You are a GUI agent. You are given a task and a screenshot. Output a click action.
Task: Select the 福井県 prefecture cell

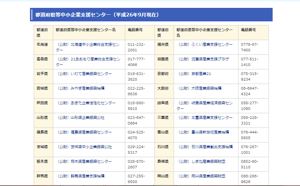(164, 47)
